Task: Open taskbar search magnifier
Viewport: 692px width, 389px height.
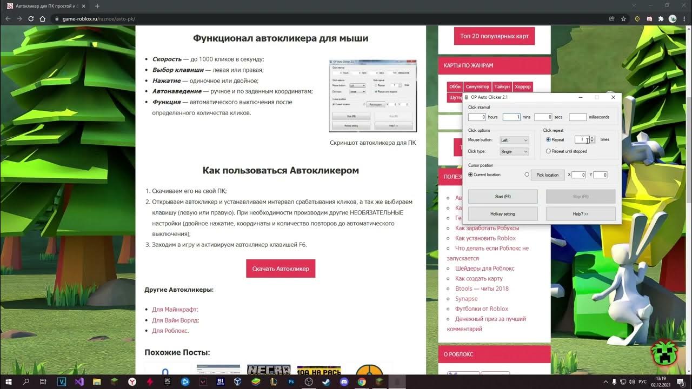Action: coord(26,381)
